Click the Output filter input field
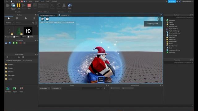Screen dimensions: 198x111 92,88
